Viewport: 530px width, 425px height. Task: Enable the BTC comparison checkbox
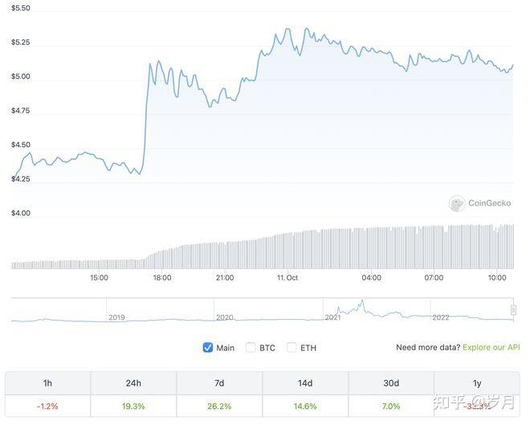(251, 348)
